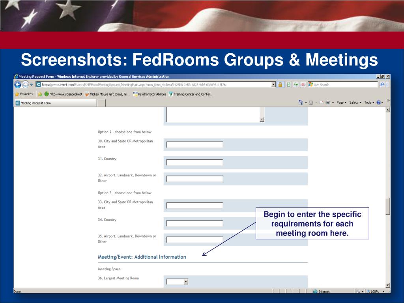Click inside the Live Search box
Screen dimensions: 404x303
(x=343, y=84)
